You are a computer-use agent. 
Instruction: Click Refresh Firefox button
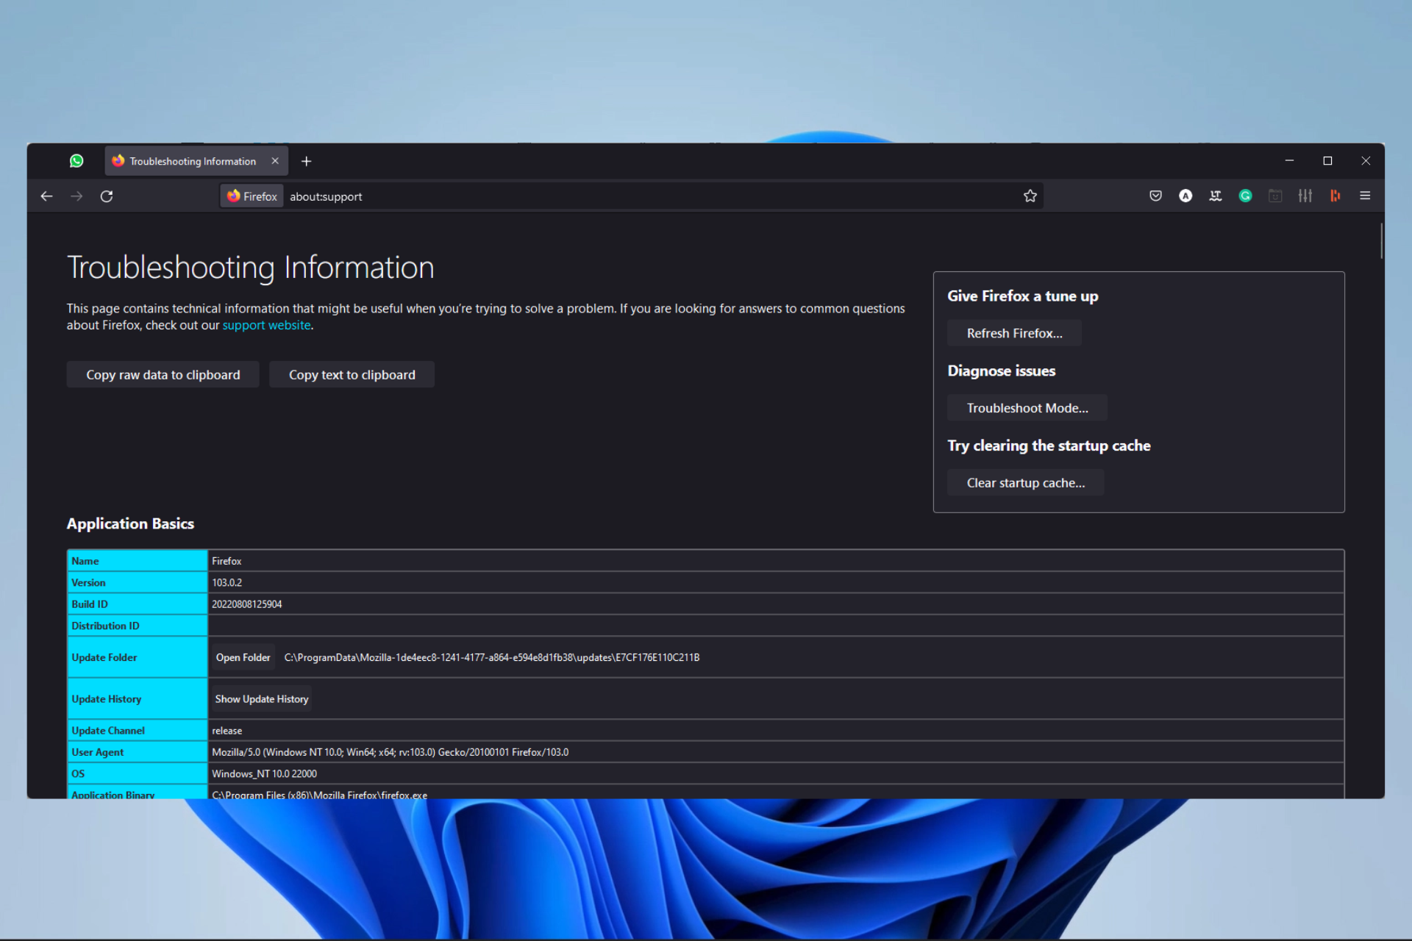click(x=1014, y=332)
